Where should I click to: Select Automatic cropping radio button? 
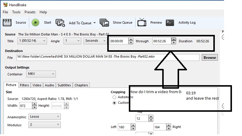tap(114, 97)
